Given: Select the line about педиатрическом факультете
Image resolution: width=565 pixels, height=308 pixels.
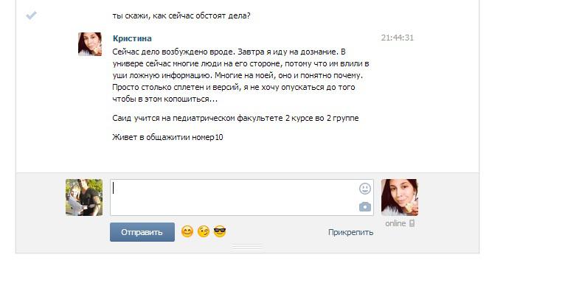Looking at the screenshot, I should point(235,118).
